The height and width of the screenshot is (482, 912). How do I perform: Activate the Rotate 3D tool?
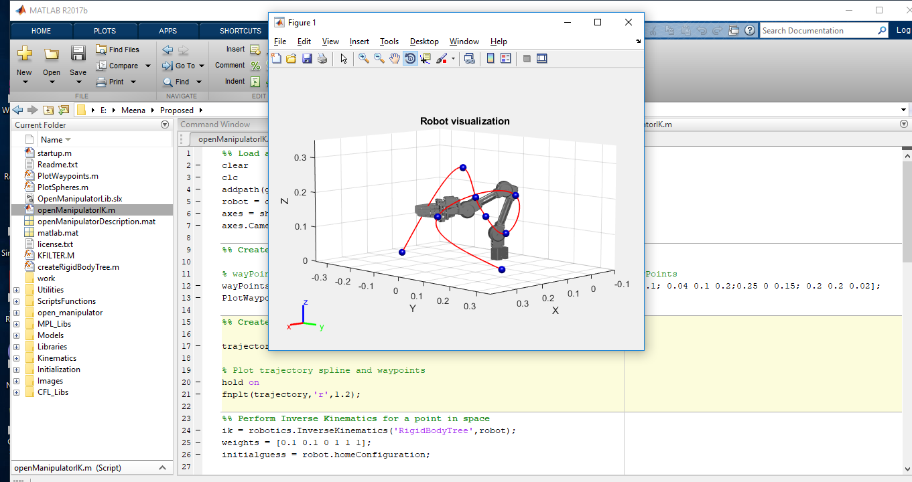410,58
